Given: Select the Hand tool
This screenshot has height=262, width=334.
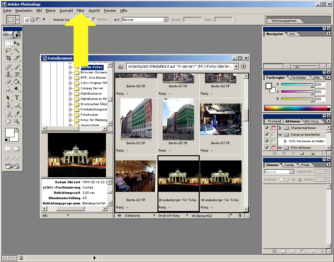Looking at the screenshot, I should 8,121.
